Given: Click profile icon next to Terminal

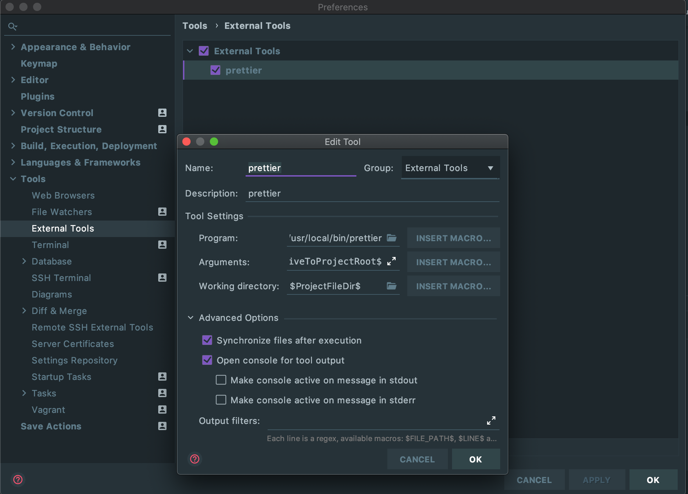Looking at the screenshot, I should point(162,245).
